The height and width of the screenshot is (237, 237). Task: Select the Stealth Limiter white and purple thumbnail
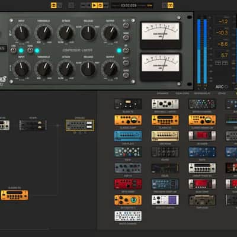165,200
